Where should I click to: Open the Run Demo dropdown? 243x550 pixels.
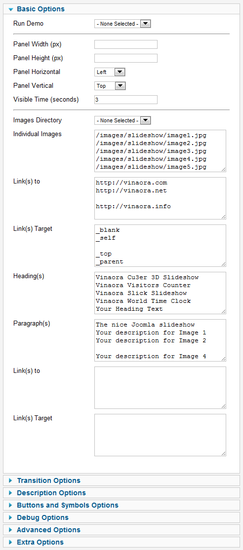(122, 24)
